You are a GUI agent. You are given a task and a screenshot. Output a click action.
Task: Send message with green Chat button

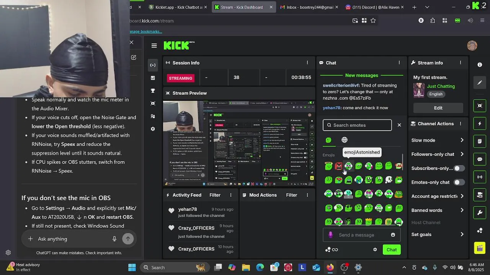pyautogui.click(x=392, y=250)
